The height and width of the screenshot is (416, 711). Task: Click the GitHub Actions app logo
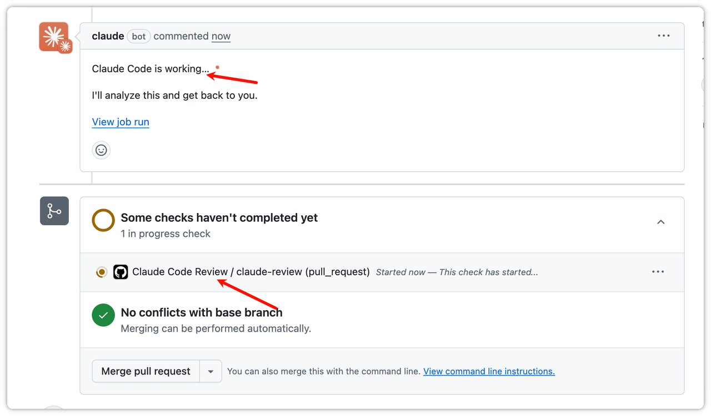coord(121,272)
